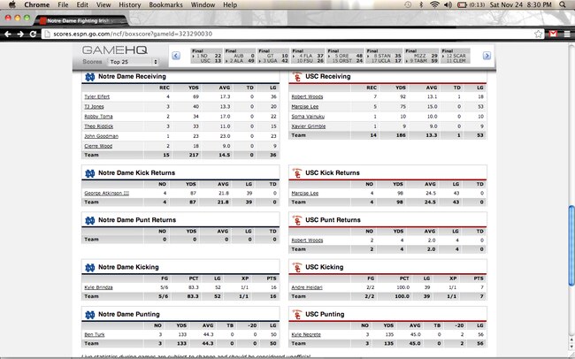Viewport: 575px width, 359px height.
Task: Click the Time Machine icon in menu bar
Action: [x=408, y=4]
